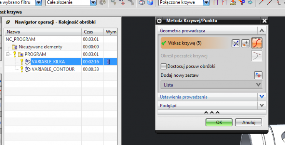
Task: Click the second red-and-purple follow-fillet icon
Action: (x=224, y=3)
